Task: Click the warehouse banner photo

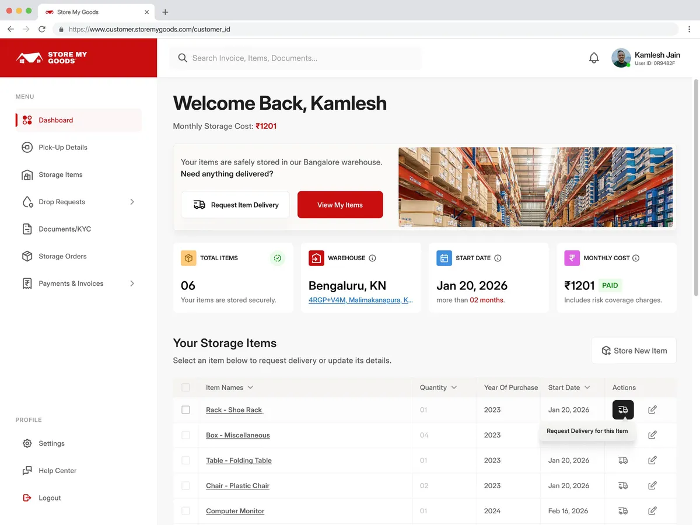Action: [535, 187]
